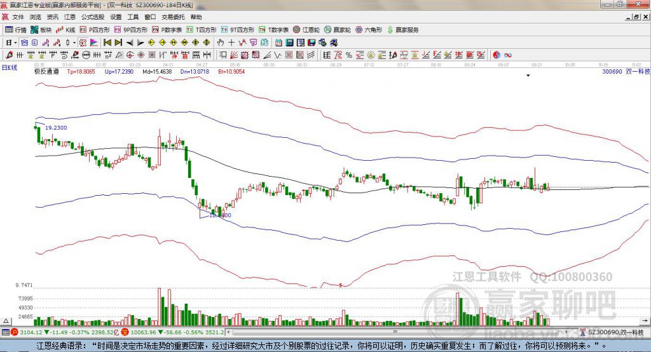Click the black right arrow icon
The image size is (651, 352).
pos(140,43)
